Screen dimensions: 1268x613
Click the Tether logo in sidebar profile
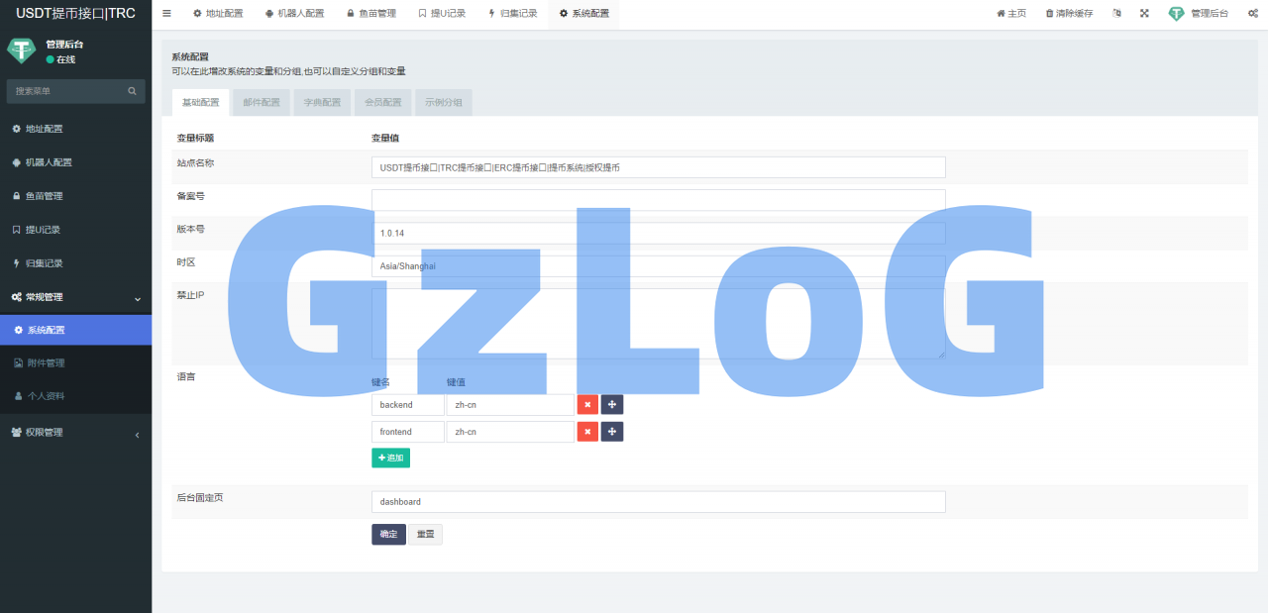[21, 51]
